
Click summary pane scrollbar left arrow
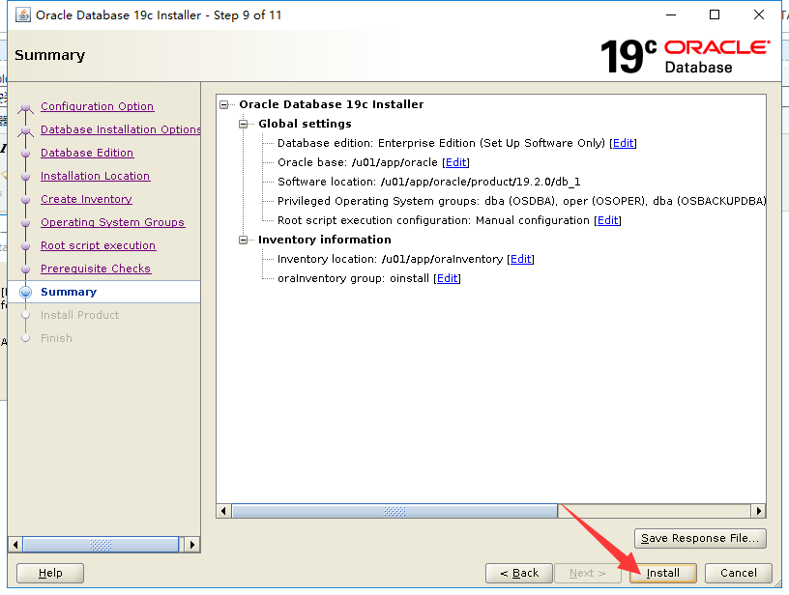223,512
